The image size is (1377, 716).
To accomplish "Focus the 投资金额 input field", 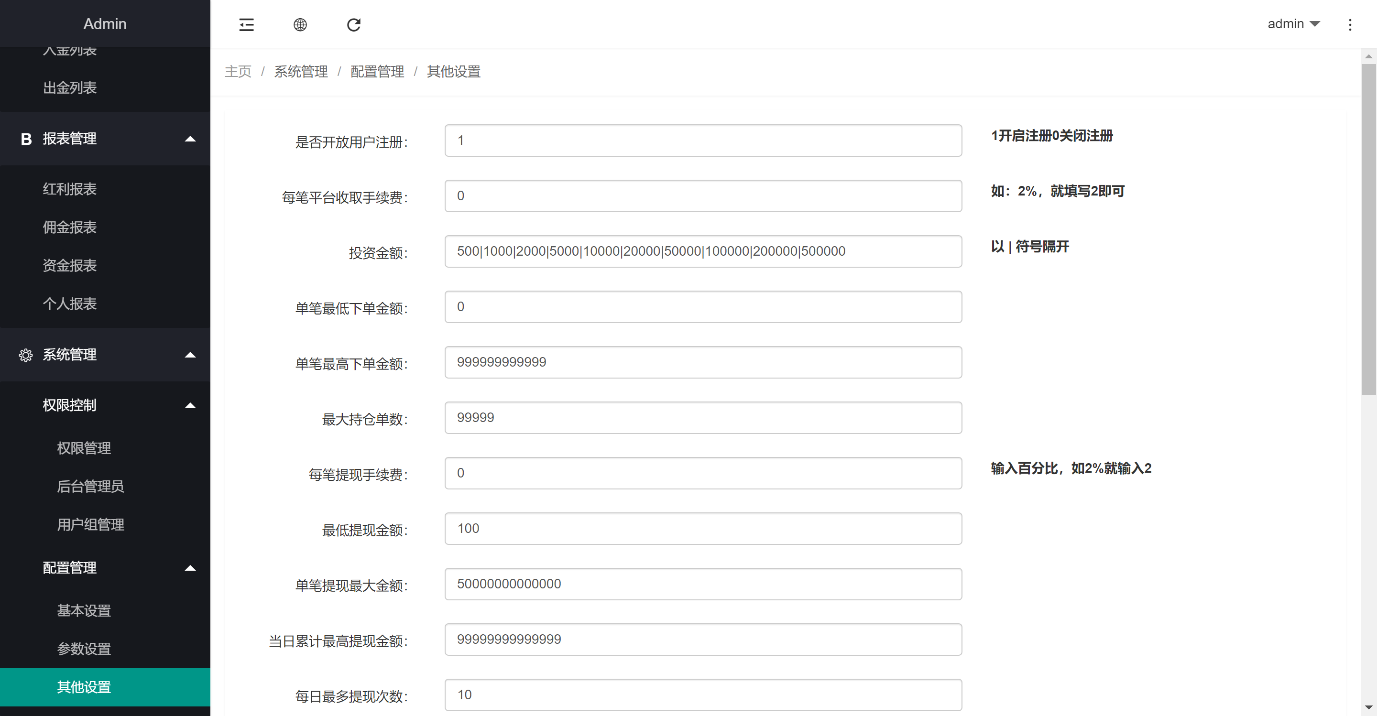I will (x=703, y=252).
